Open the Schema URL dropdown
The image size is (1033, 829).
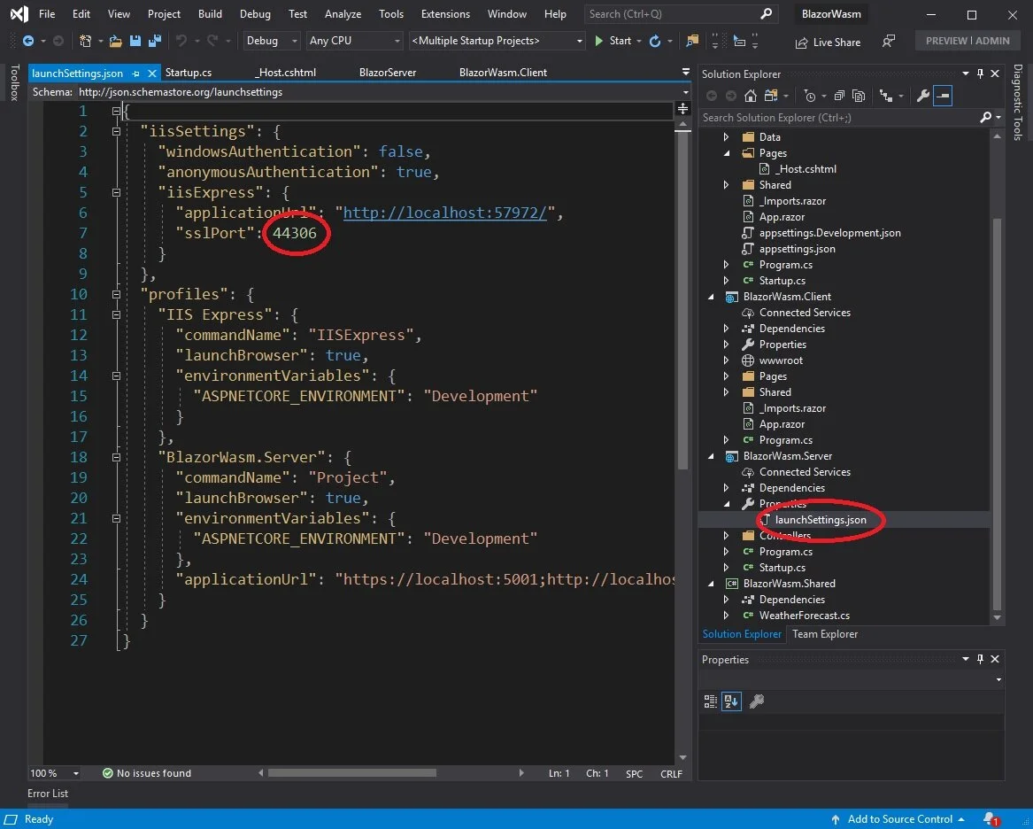(686, 92)
